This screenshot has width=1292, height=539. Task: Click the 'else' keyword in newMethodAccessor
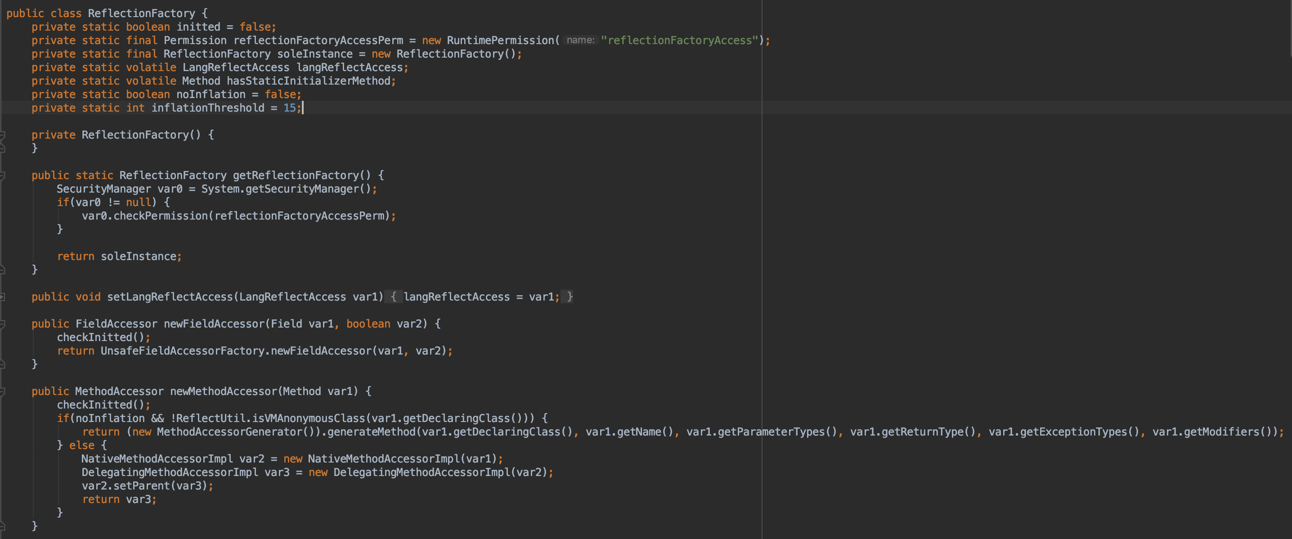(x=82, y=445)
